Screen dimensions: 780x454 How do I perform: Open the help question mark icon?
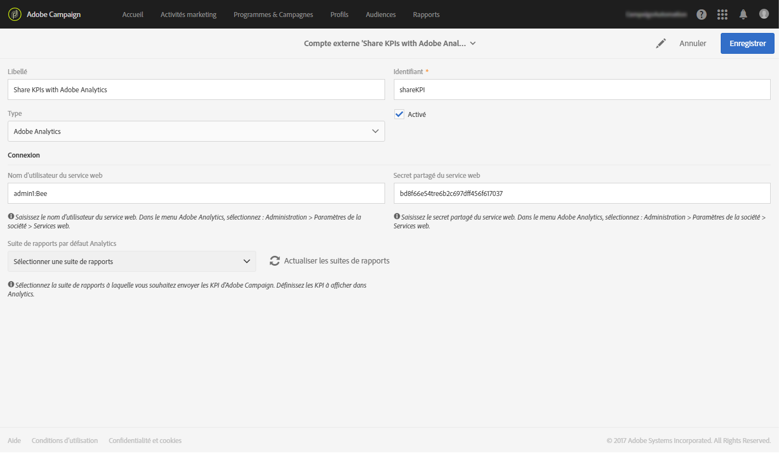[x=702, y=15]
